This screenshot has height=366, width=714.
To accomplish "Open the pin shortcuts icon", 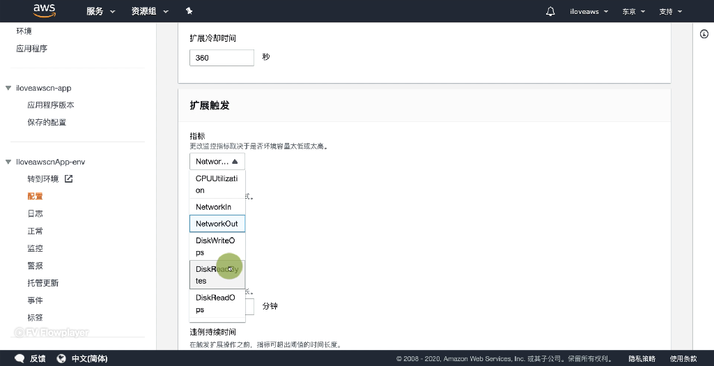I will tap(189, 11).
